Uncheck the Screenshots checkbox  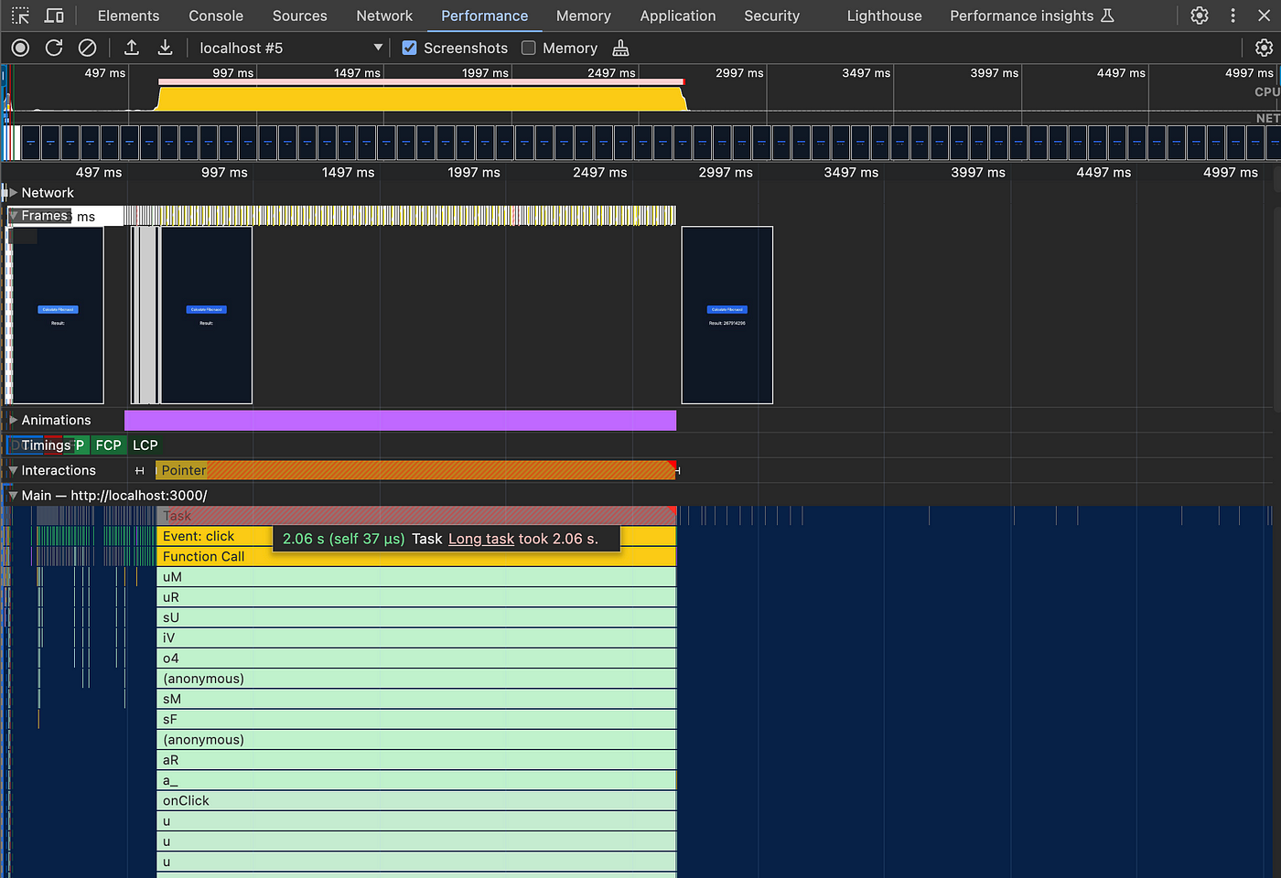(410, 48)
